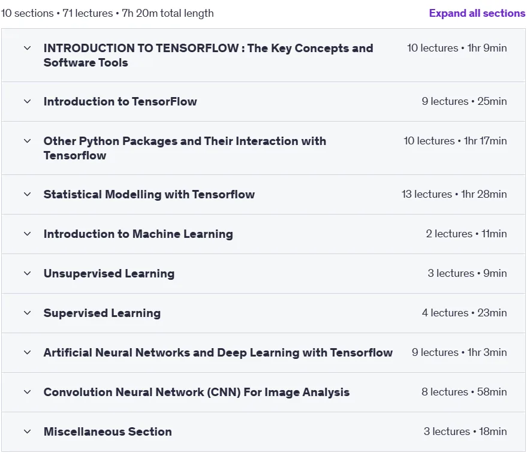The height and width of the screenshot is (453, 527).
Task: Click Expand all sections link
Action: (x=477, y=13)
